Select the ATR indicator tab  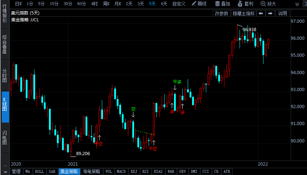tap(227, 171)
